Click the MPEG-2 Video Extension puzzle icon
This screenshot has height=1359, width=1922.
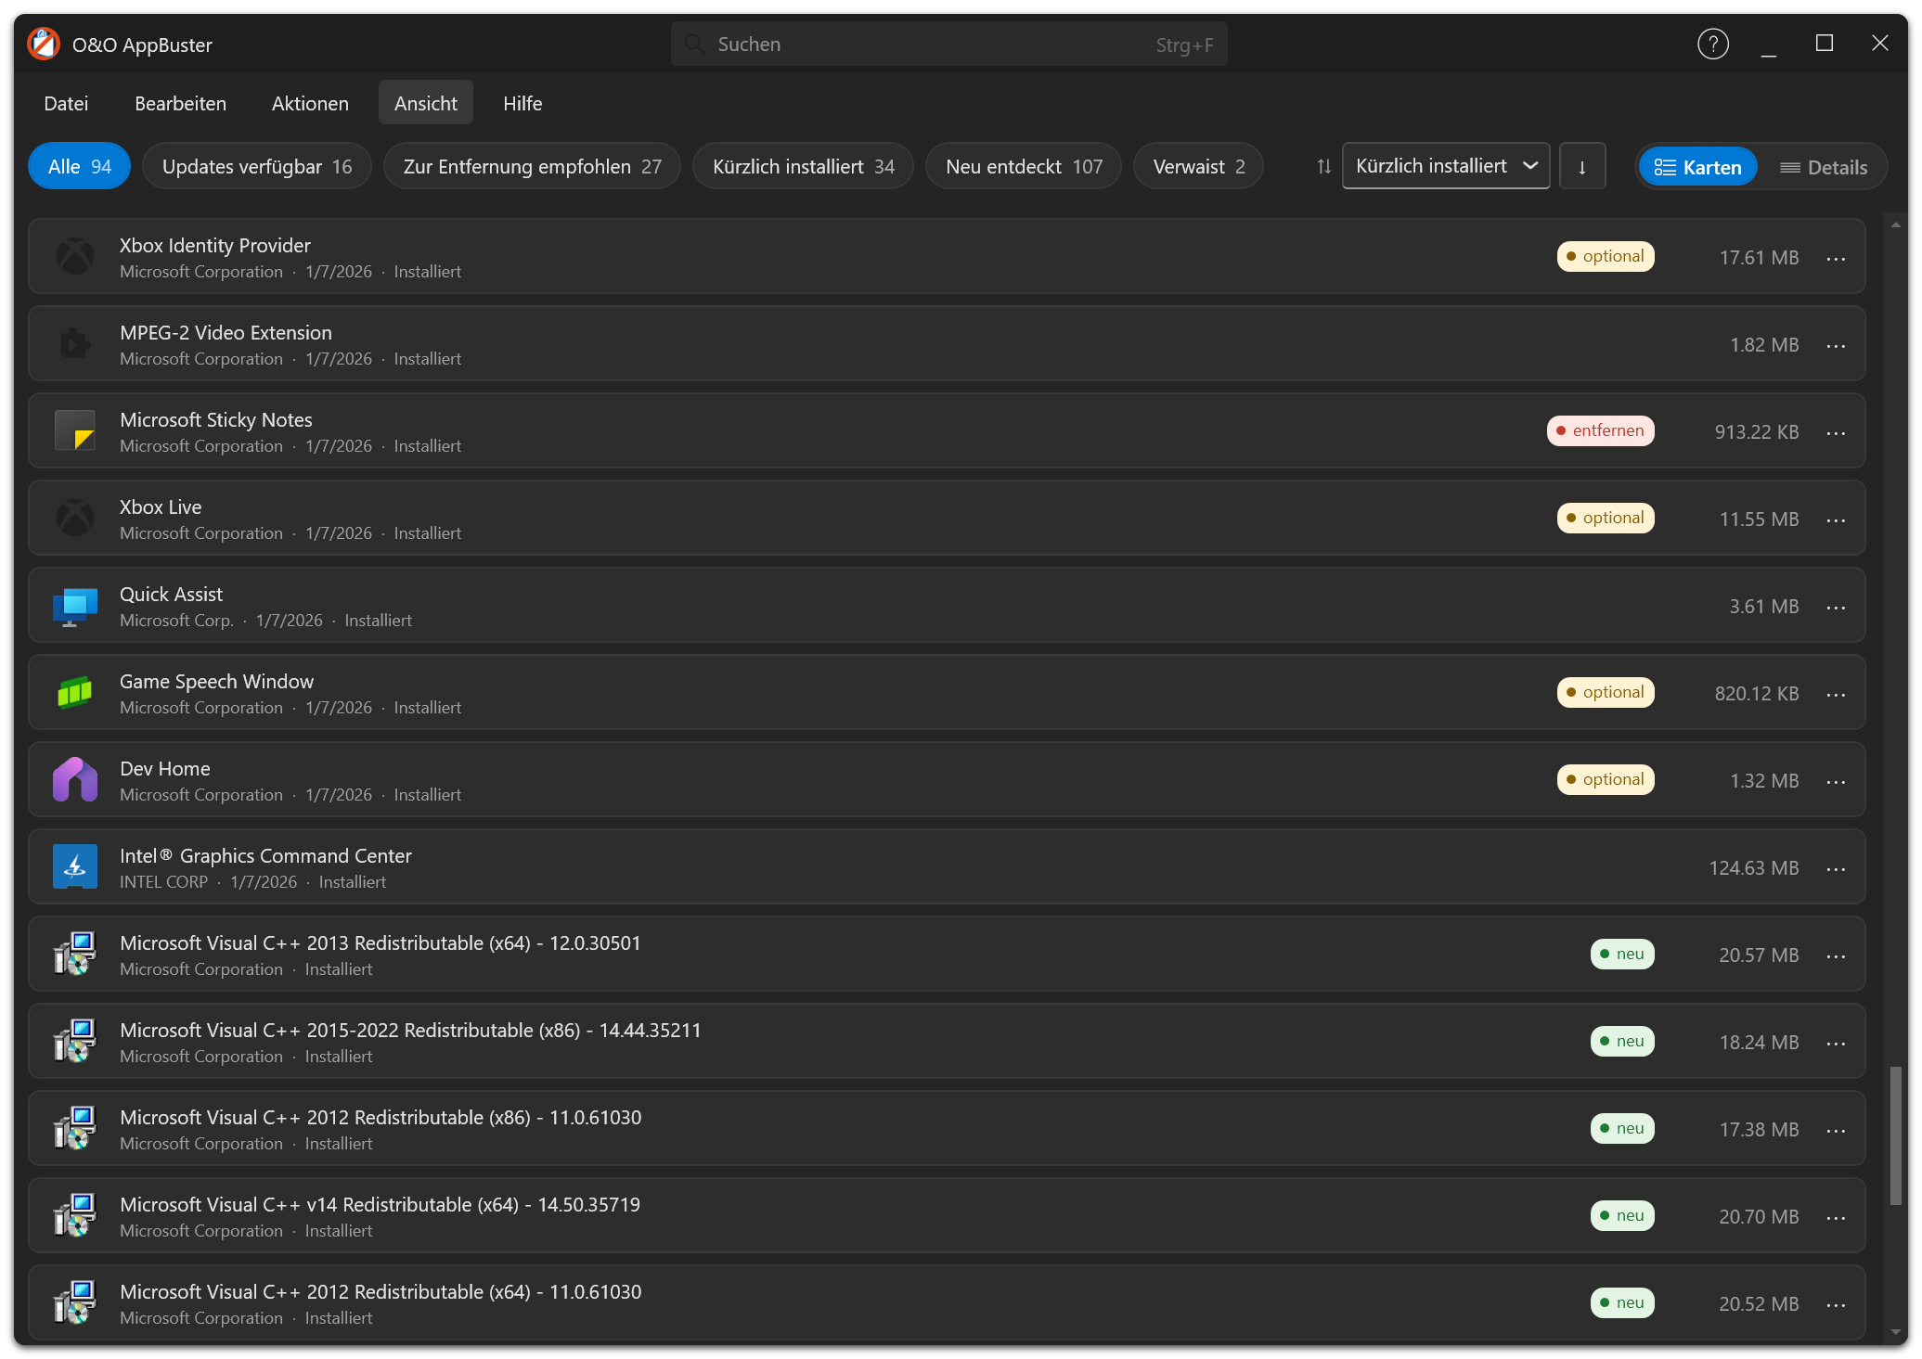[75, 344]
